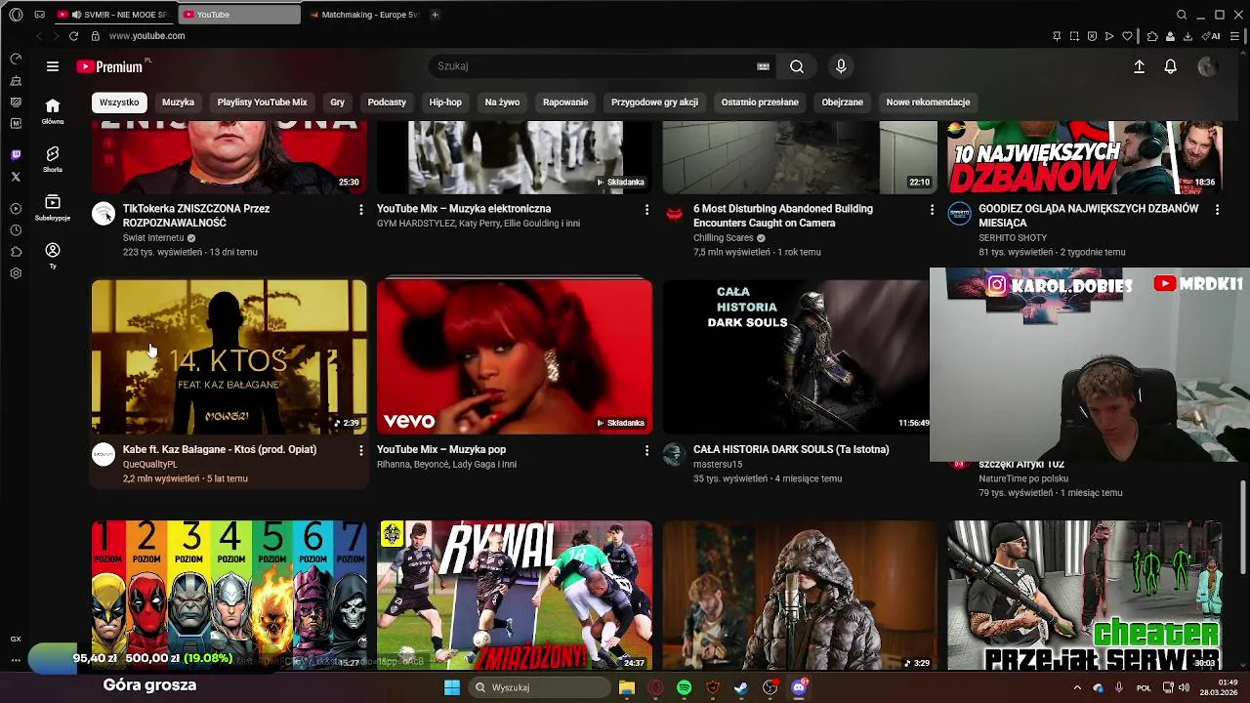
Task: Open the Opera main menu logo
Action: [16, 15]
